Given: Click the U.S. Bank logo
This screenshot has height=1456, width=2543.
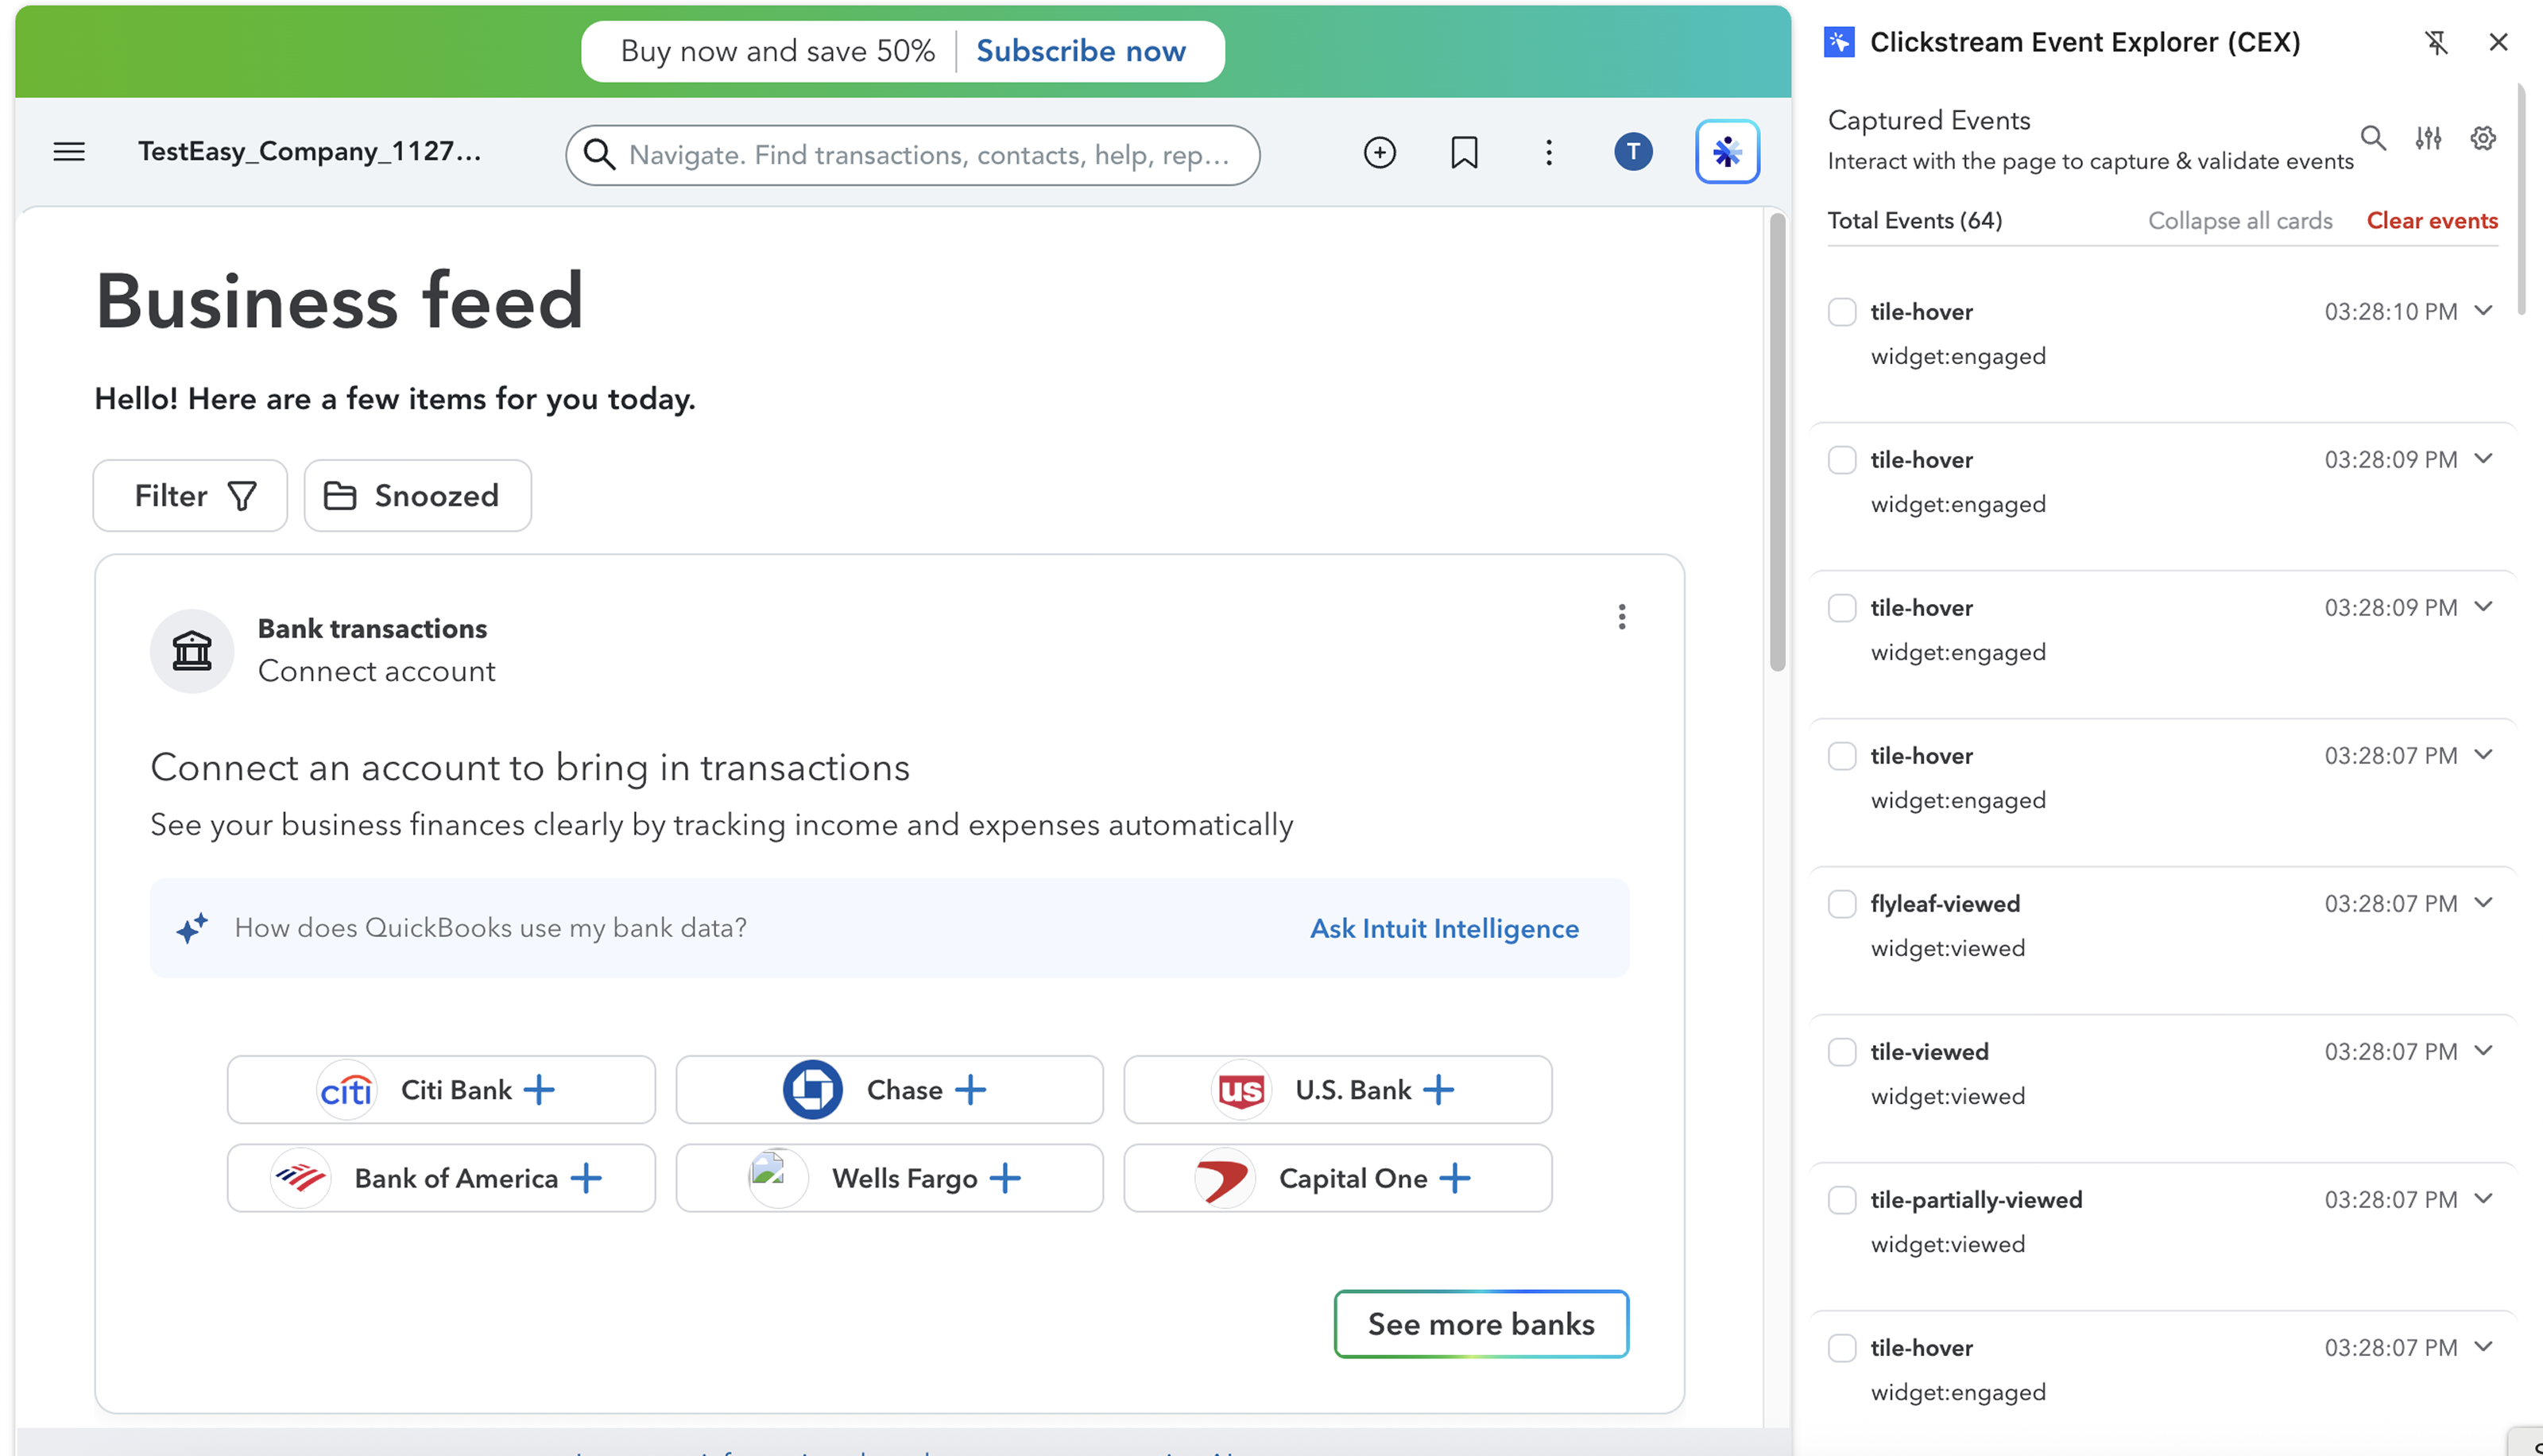Looking at the screenshot, I should click(1241, 1090).
